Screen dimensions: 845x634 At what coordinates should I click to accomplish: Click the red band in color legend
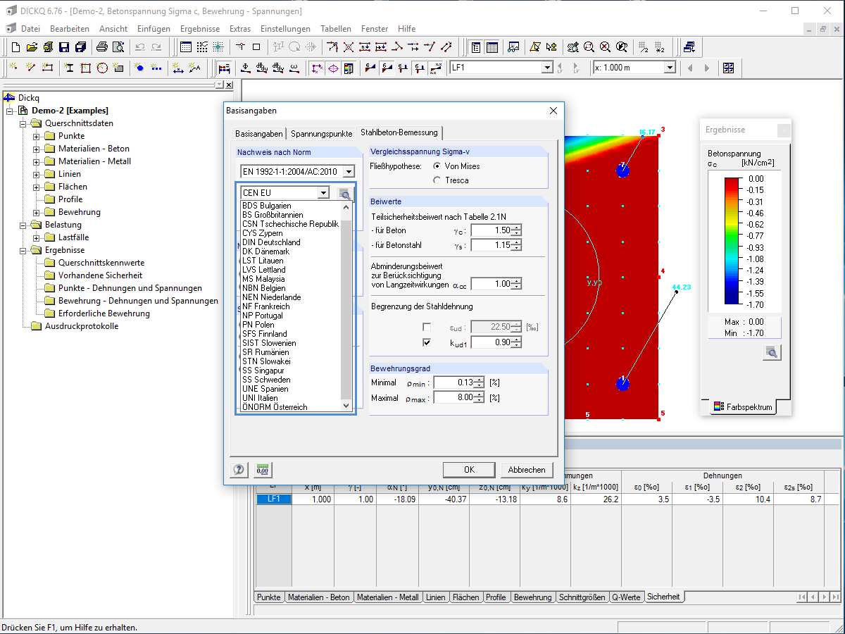[732, 185]
